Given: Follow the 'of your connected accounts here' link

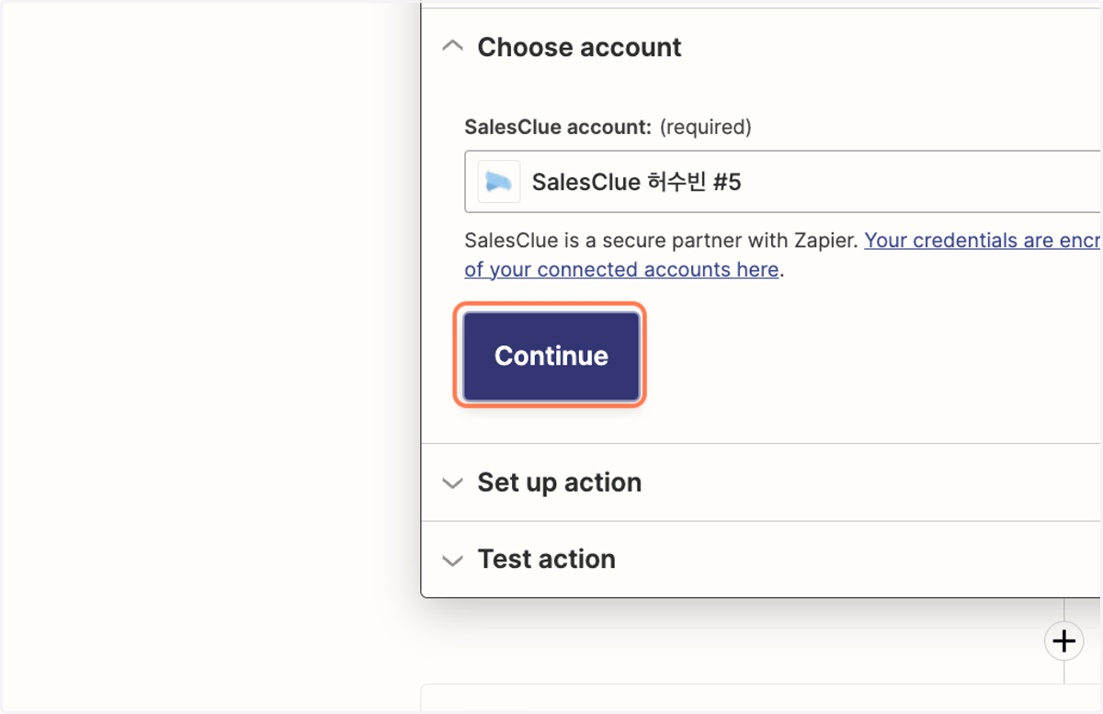Looking at the screenshot, I should tap(621, 270).
